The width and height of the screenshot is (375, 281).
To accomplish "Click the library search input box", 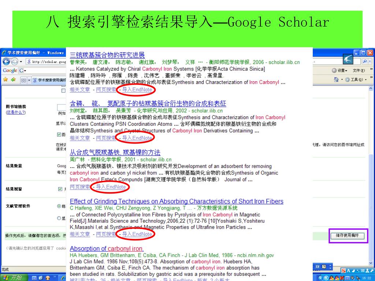I will tap(62, 107).
